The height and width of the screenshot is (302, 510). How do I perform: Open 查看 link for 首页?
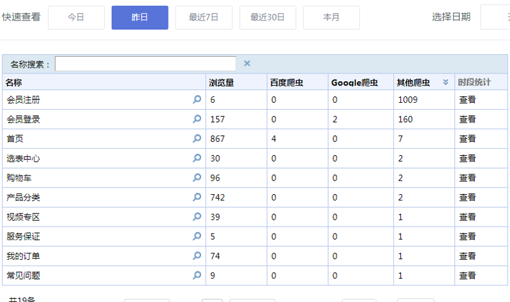pyautogui.click(x=467, y=139)
